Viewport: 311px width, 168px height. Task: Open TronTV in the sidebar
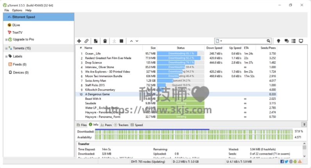(17, 32)
